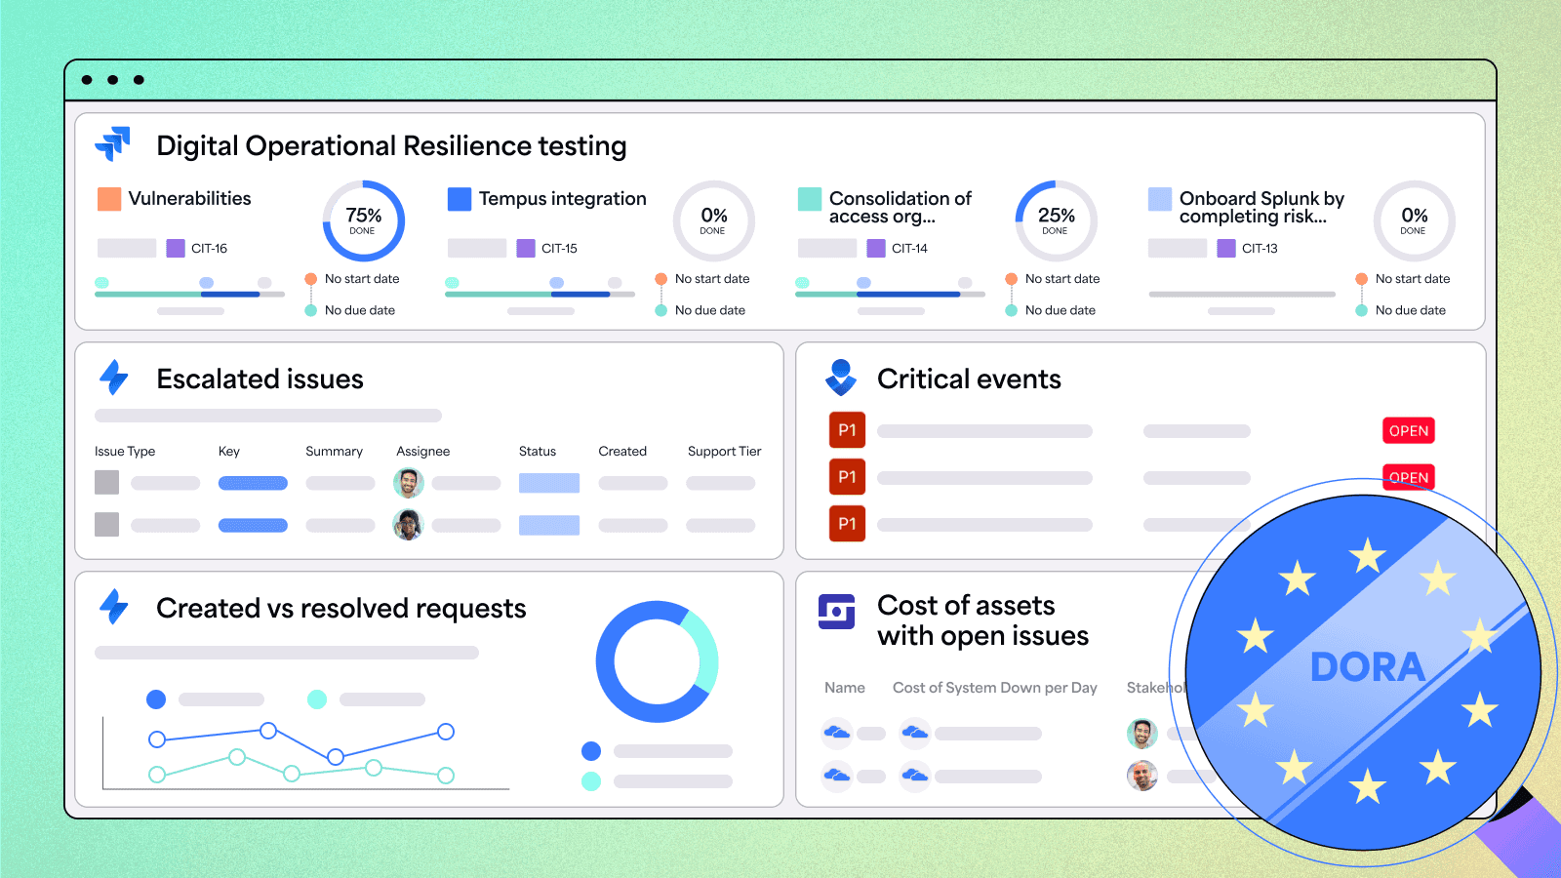The image size is (1561, 878).
Task: Click the Escalated issues lightning bolt icon
Action: click(x=114, y=378)
